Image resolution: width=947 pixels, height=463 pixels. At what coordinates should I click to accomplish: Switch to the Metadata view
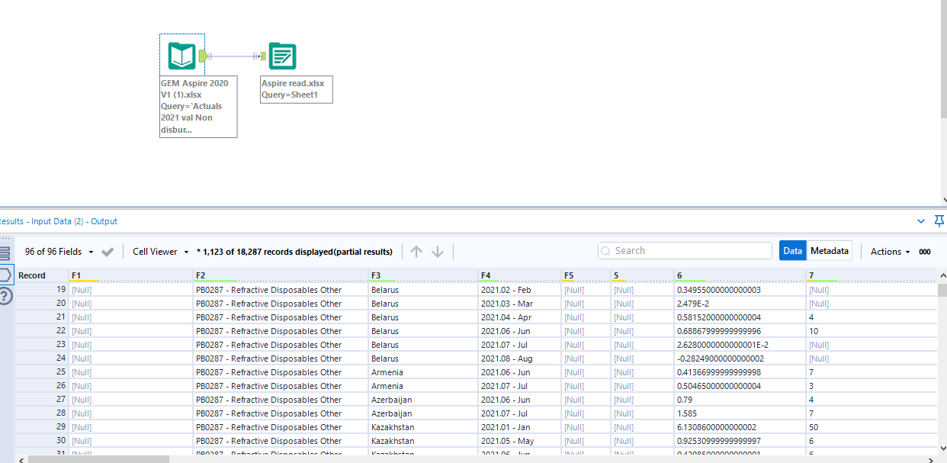pos(830,251)
